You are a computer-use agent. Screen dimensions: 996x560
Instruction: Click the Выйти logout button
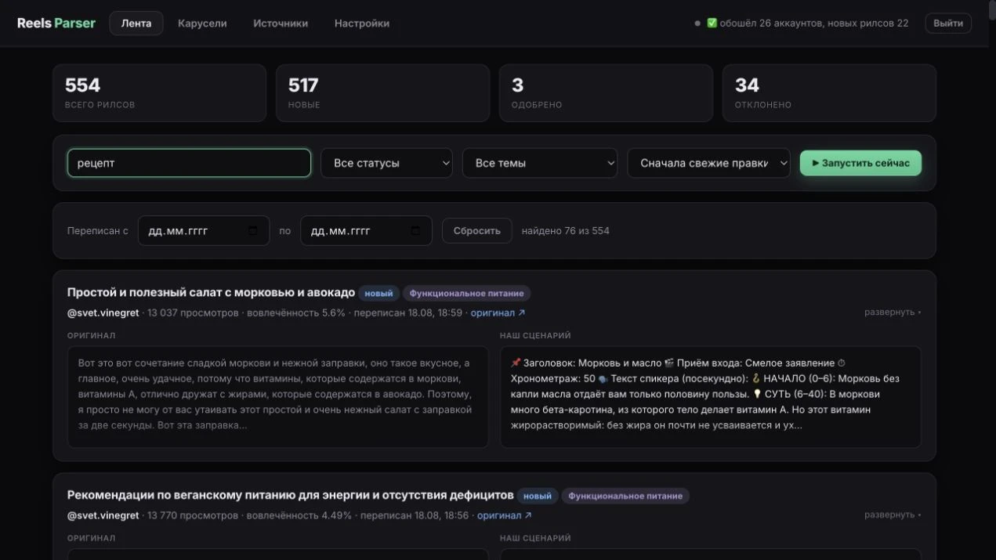point(948,23)
